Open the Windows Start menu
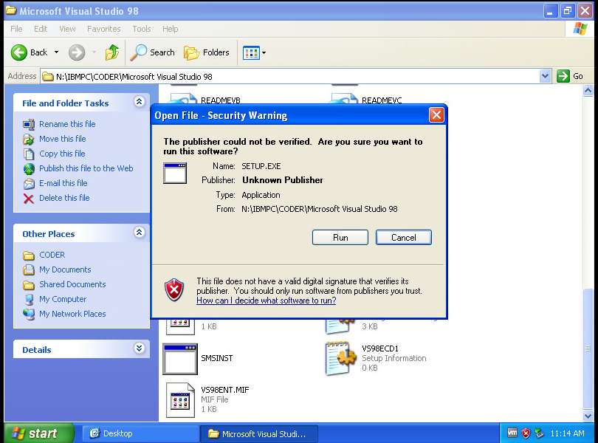This screenshot has width=598, height=443. (38, 433)
